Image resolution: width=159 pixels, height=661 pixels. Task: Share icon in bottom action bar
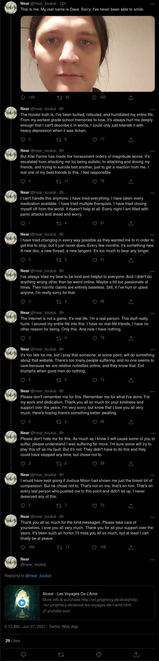point(136,655)
